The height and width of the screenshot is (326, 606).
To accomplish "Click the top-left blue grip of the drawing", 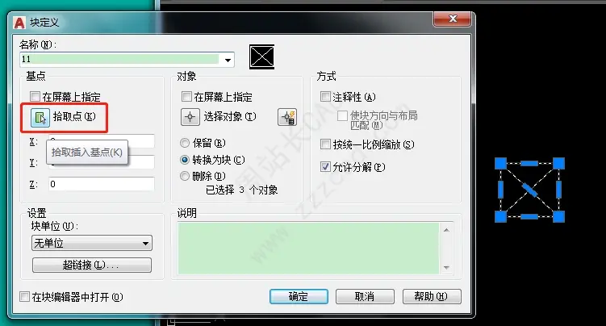I will [x=501, y=163].
